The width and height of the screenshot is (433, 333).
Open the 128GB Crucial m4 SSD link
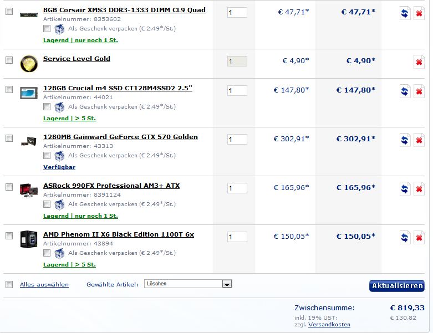point(118,88)
